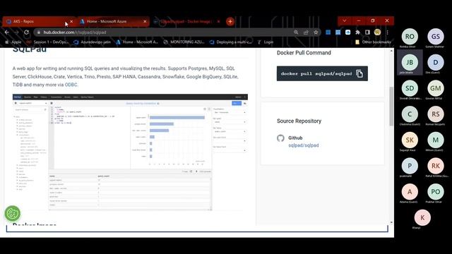The height and width of the screenshot is (254, 452).
Task: Close the Home - Microsoft Azure tab
Action: (145, 21)
